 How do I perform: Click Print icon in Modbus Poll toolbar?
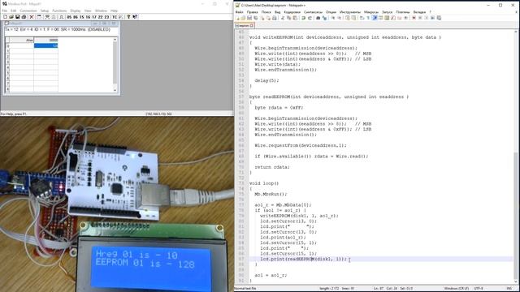pos(24,17)
